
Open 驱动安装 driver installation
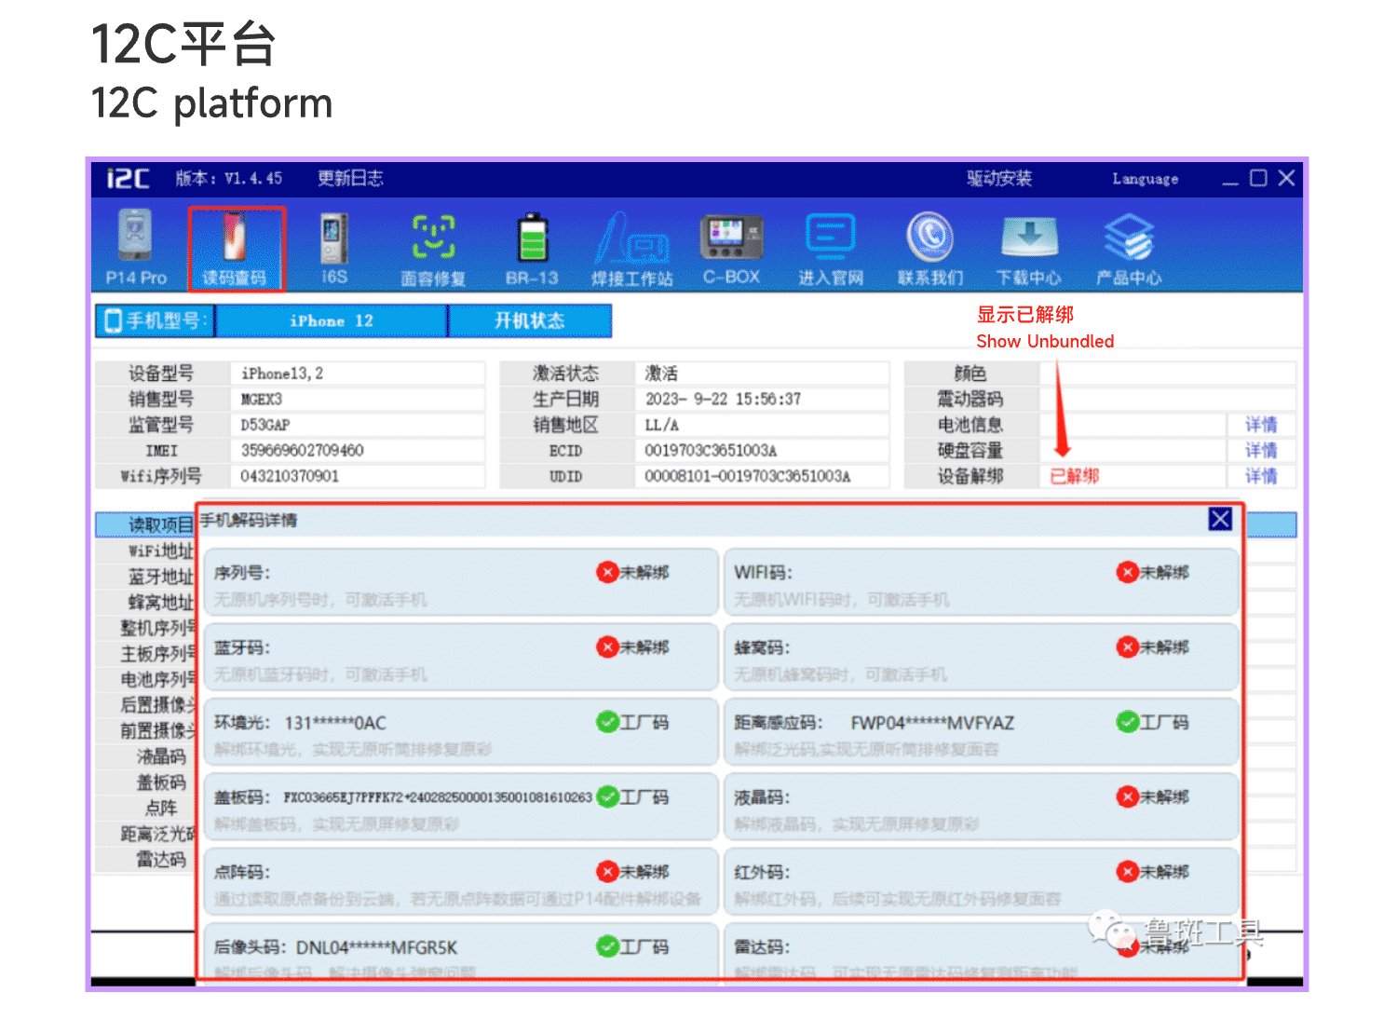click(999, 178)
